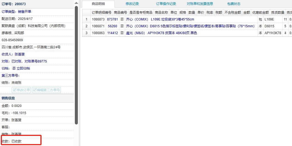Image resolution: width=292 pixels, height=146 pixels.
Task: Open the 商品明细 tab
Action: pos(98,4)
